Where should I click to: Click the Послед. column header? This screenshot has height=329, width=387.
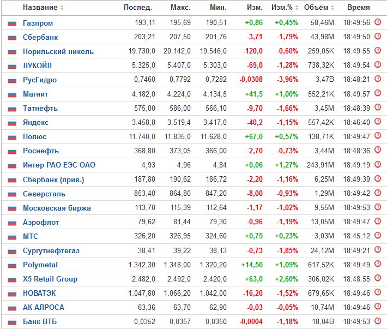pos(138,8)
